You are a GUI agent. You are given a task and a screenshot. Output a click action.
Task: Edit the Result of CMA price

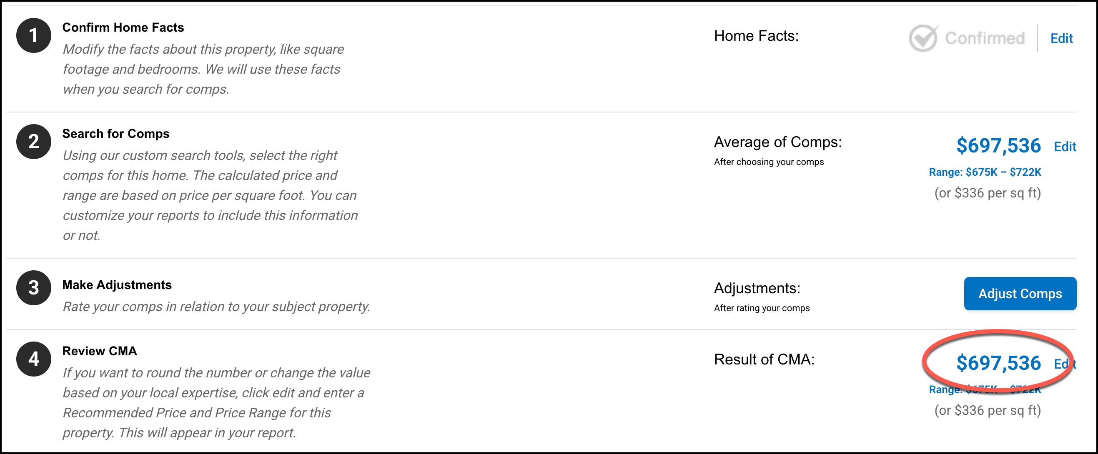[1065, 364]
